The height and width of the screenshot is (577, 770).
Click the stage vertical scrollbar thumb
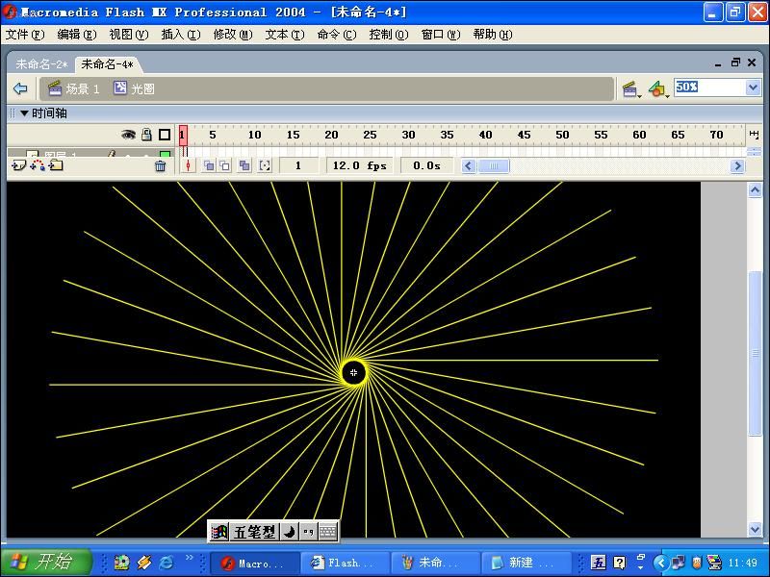pos(755,353)
